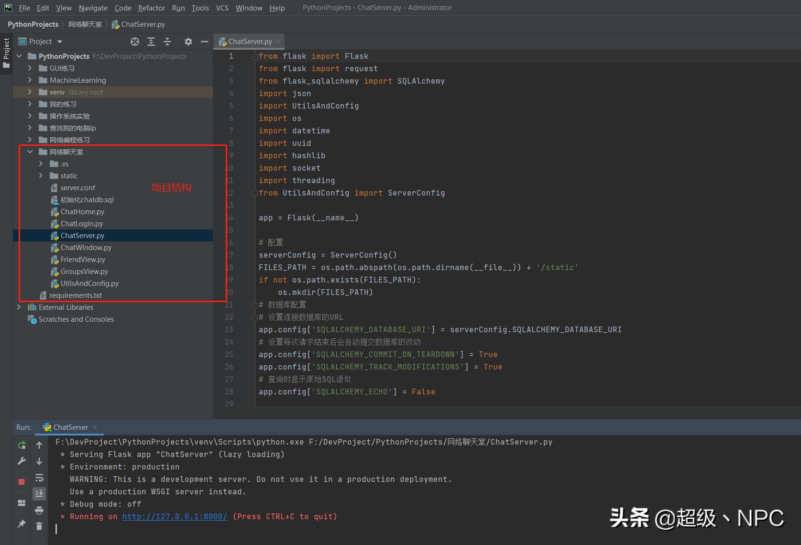Viewport: 801px width, 545px height.
Task: Open run configuration settings via wrench icon
Action: 21,461
